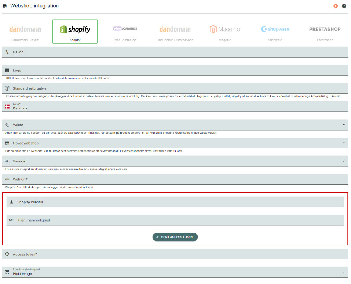The width and height of the screenshot is (351, 284).
Task: Click the Webshop integration page title
Action: click(x=34, y=6)
